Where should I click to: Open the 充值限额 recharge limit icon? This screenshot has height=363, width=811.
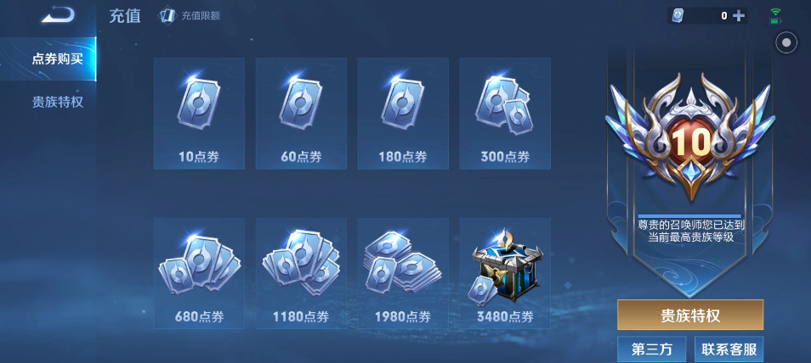coord(167,16)
